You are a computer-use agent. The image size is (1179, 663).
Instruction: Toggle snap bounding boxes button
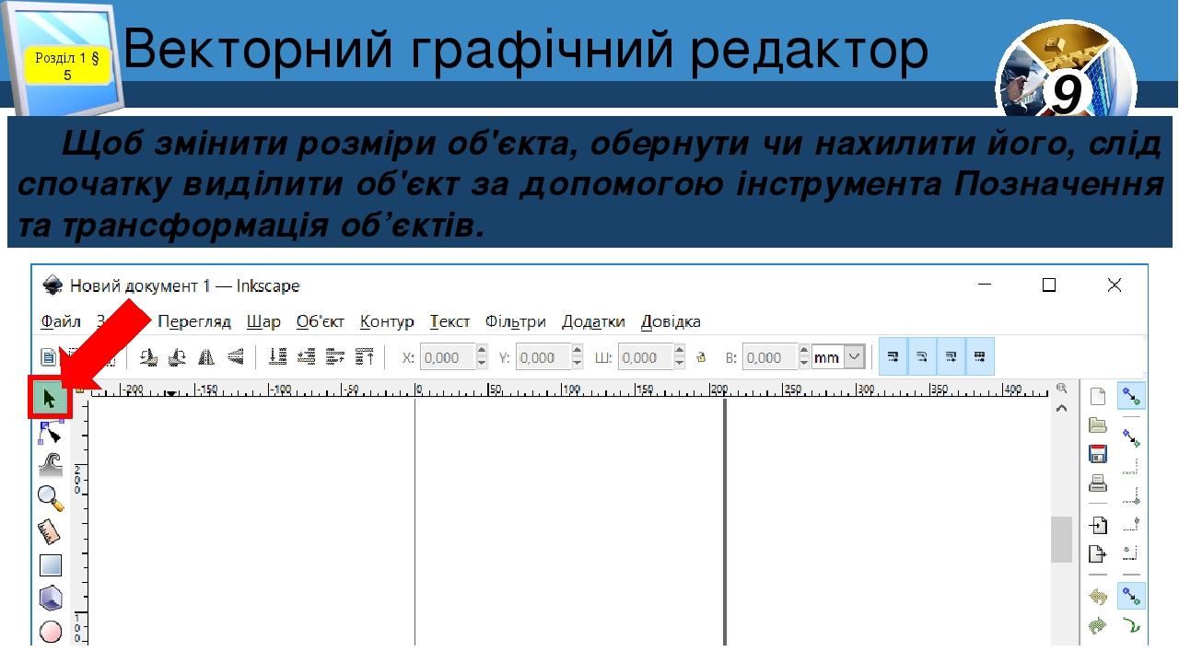tap(1132, 437)
